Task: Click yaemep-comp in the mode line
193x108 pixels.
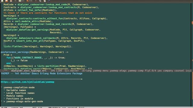Action: point(136,71)
